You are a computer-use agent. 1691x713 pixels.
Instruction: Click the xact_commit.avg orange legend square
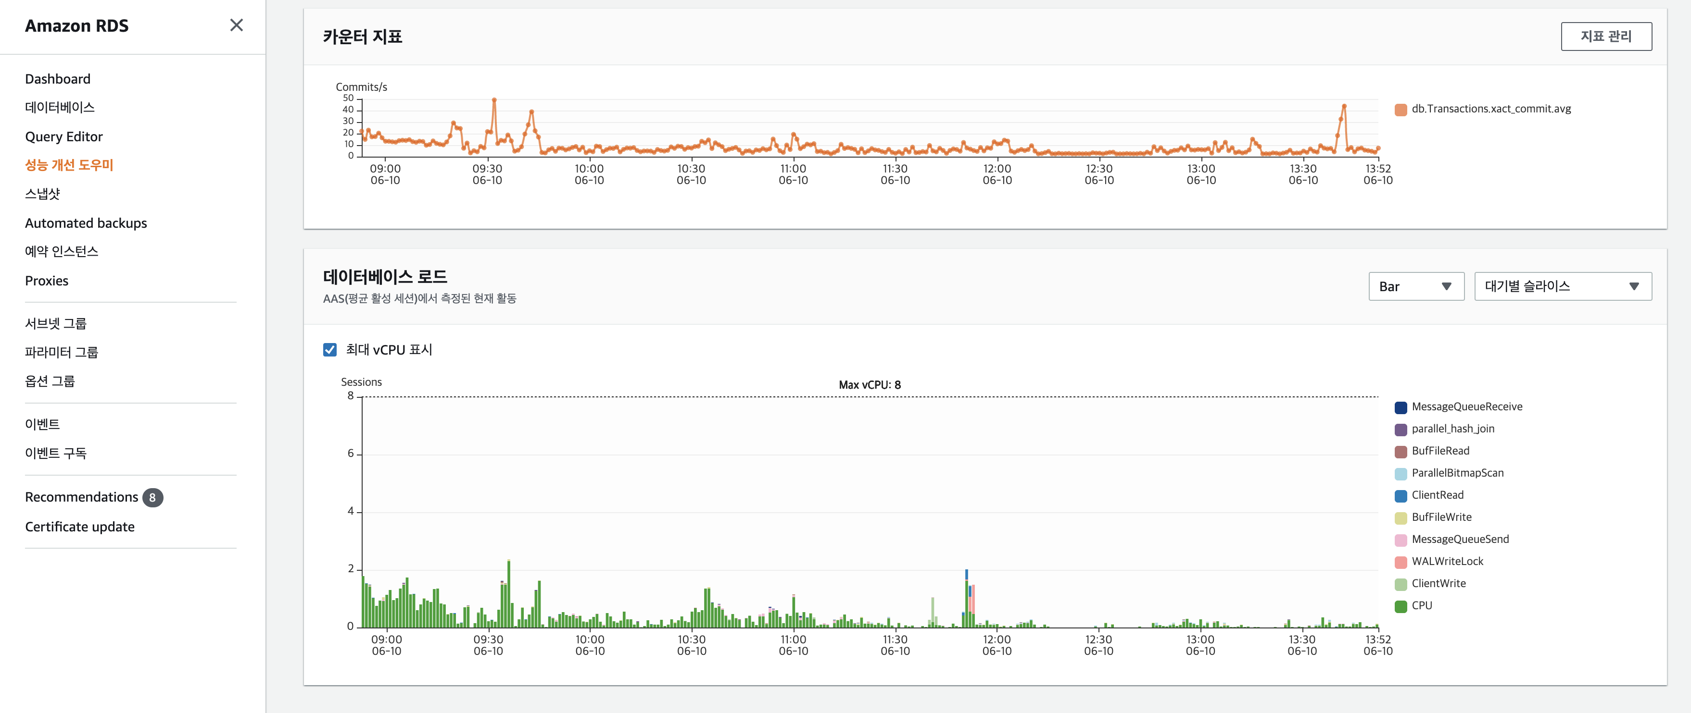[1400, 110]
